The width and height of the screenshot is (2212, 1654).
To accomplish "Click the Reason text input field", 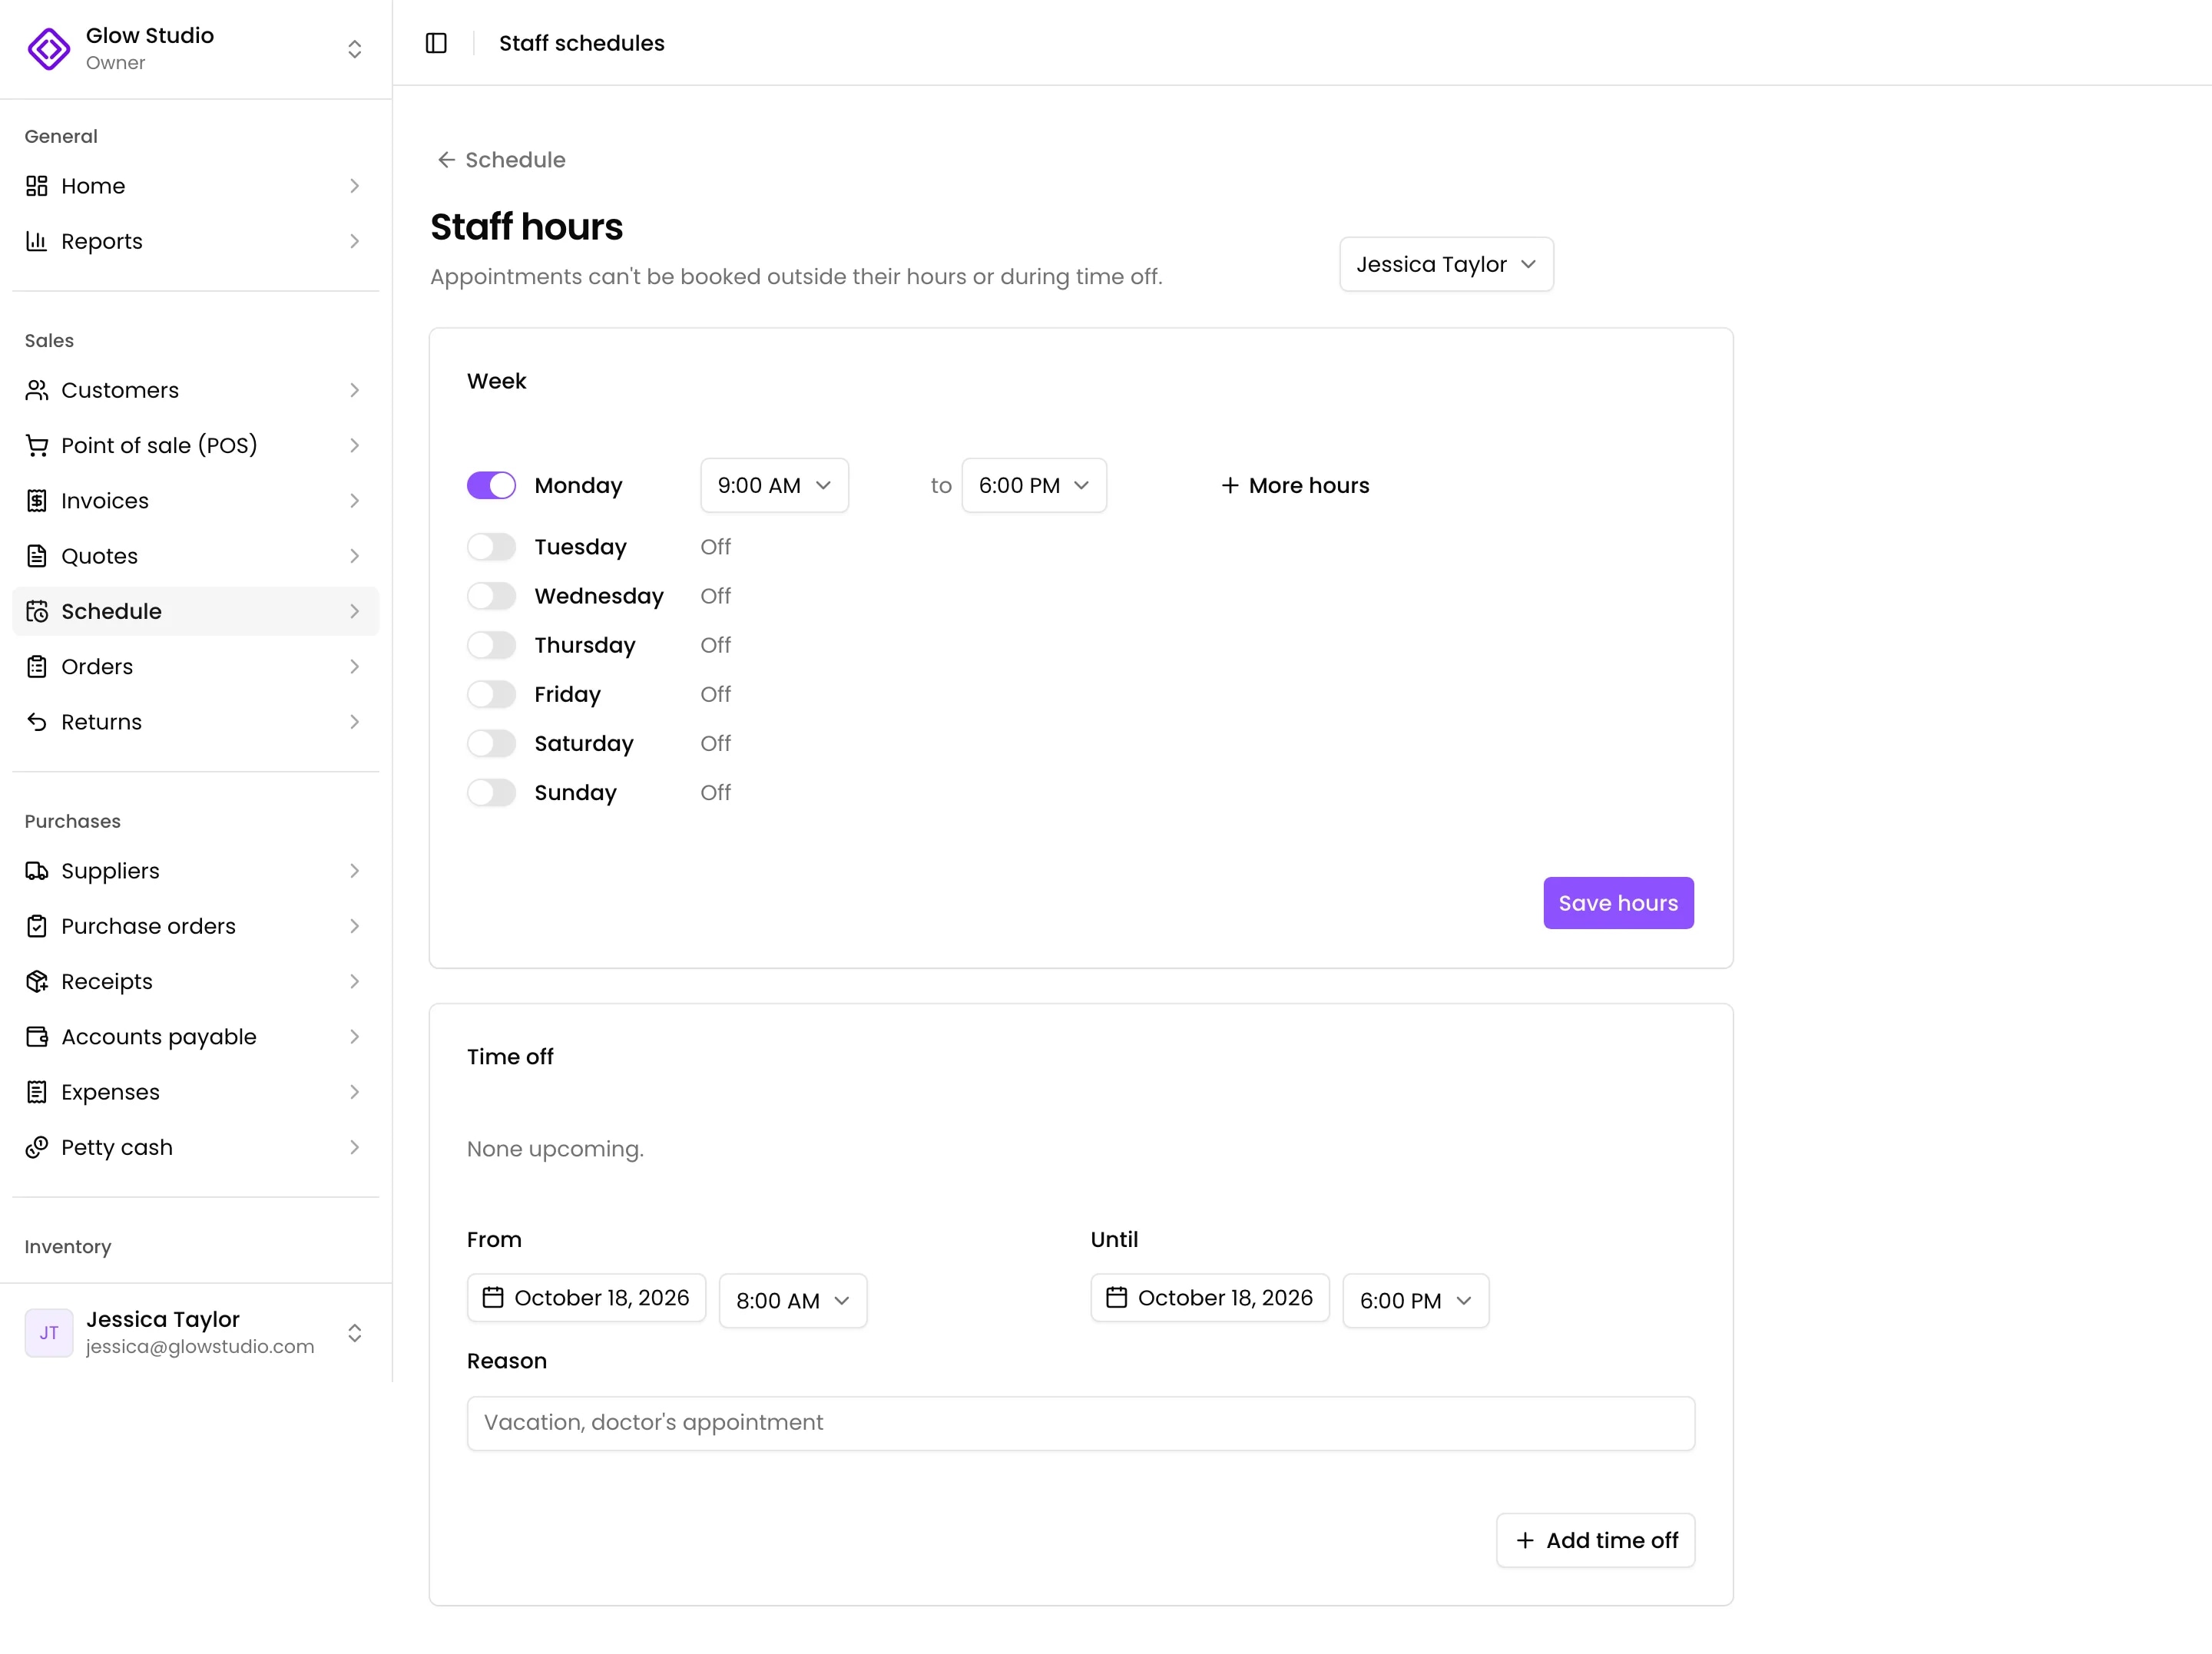I will pos(1080,1423).
